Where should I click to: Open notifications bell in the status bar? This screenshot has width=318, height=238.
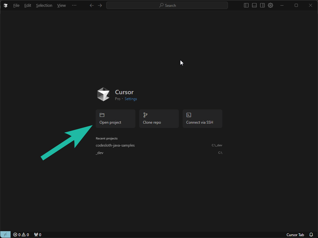(311, 235)
